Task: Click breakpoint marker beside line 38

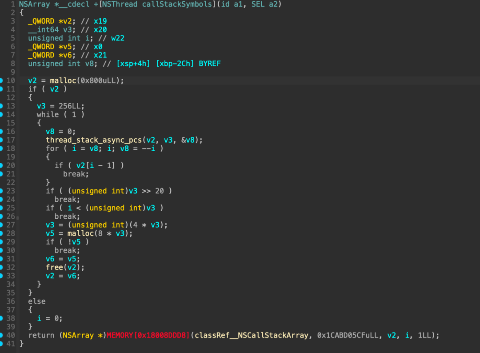Action: [x=1, y=318]
